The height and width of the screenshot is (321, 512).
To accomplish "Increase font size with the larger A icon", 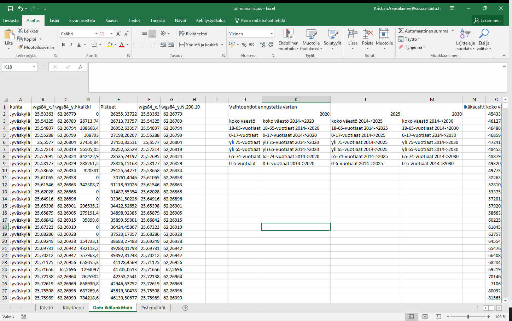I will tap(118, 34).
